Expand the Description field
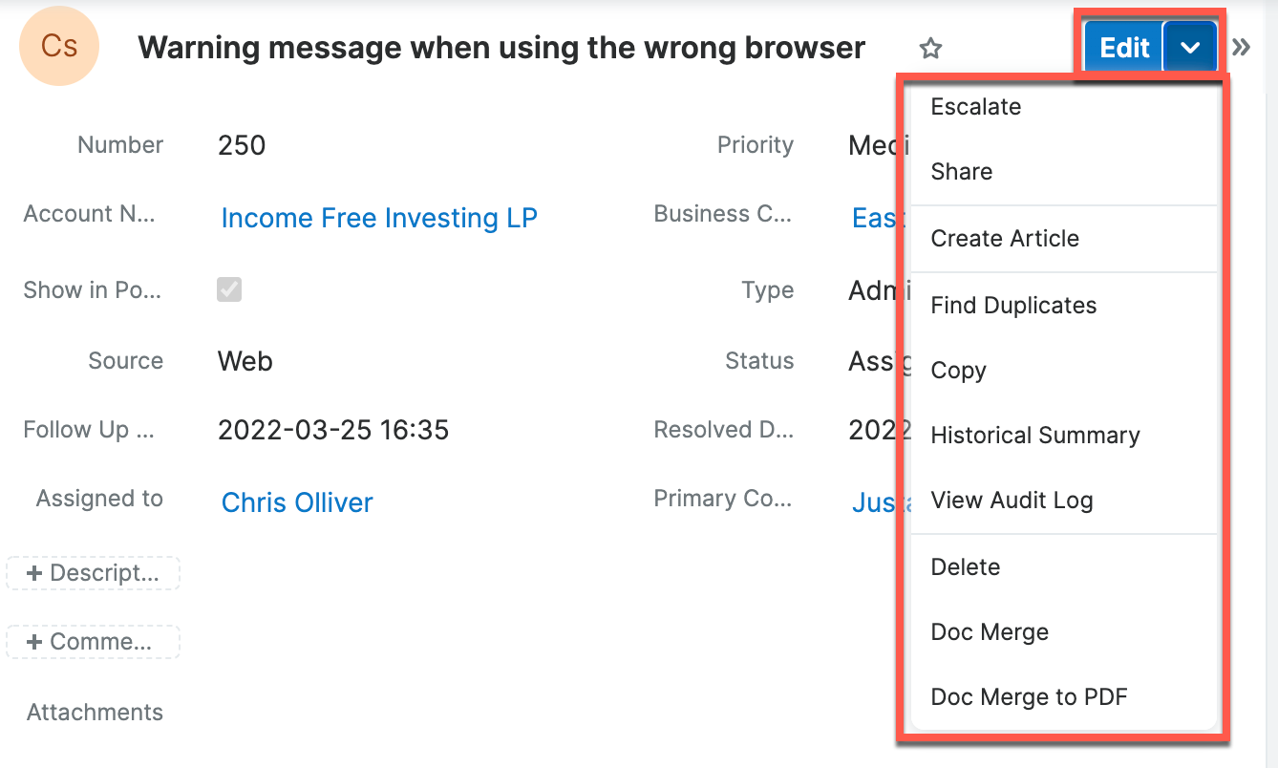Image resolution: width=1278 pixels, height=768 pixels. (94, 573)
